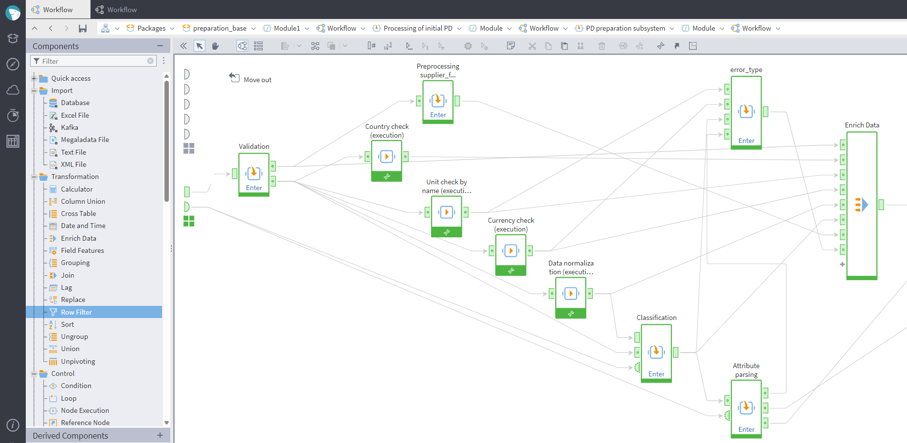Click the paste clipboard toolbar icon

pyautogui.click(x=564, y=46)
